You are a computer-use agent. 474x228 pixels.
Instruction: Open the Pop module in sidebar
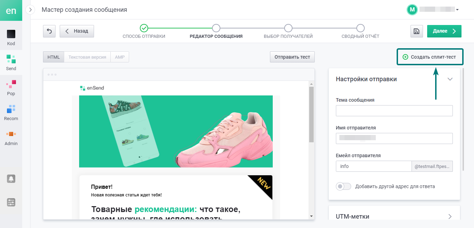[11, 88]
